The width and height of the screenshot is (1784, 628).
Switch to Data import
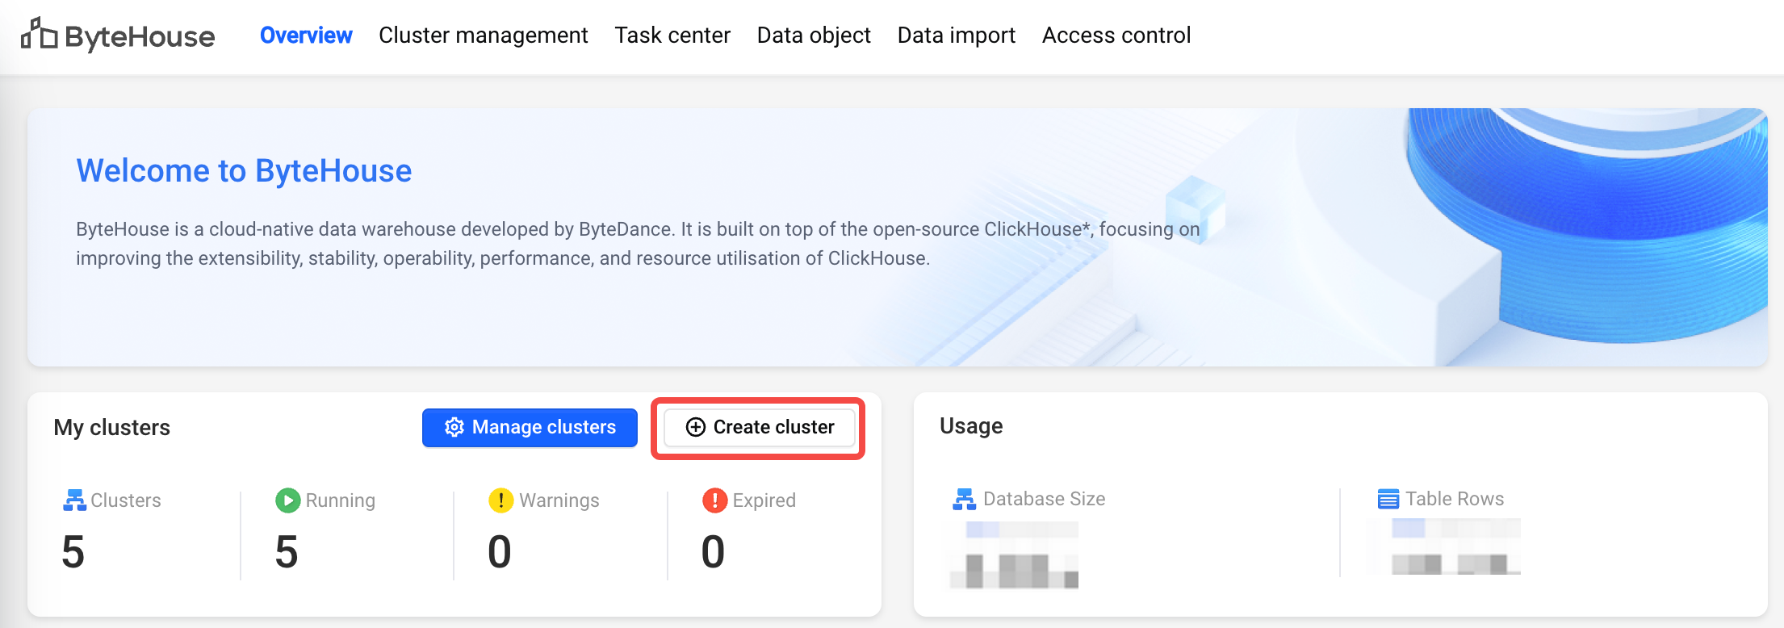click(957, 36)
